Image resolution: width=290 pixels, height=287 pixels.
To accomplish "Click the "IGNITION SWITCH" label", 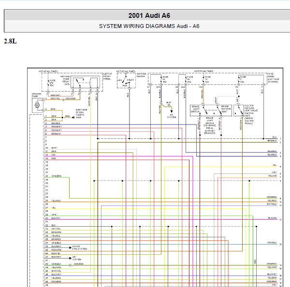I will [141, 75].
